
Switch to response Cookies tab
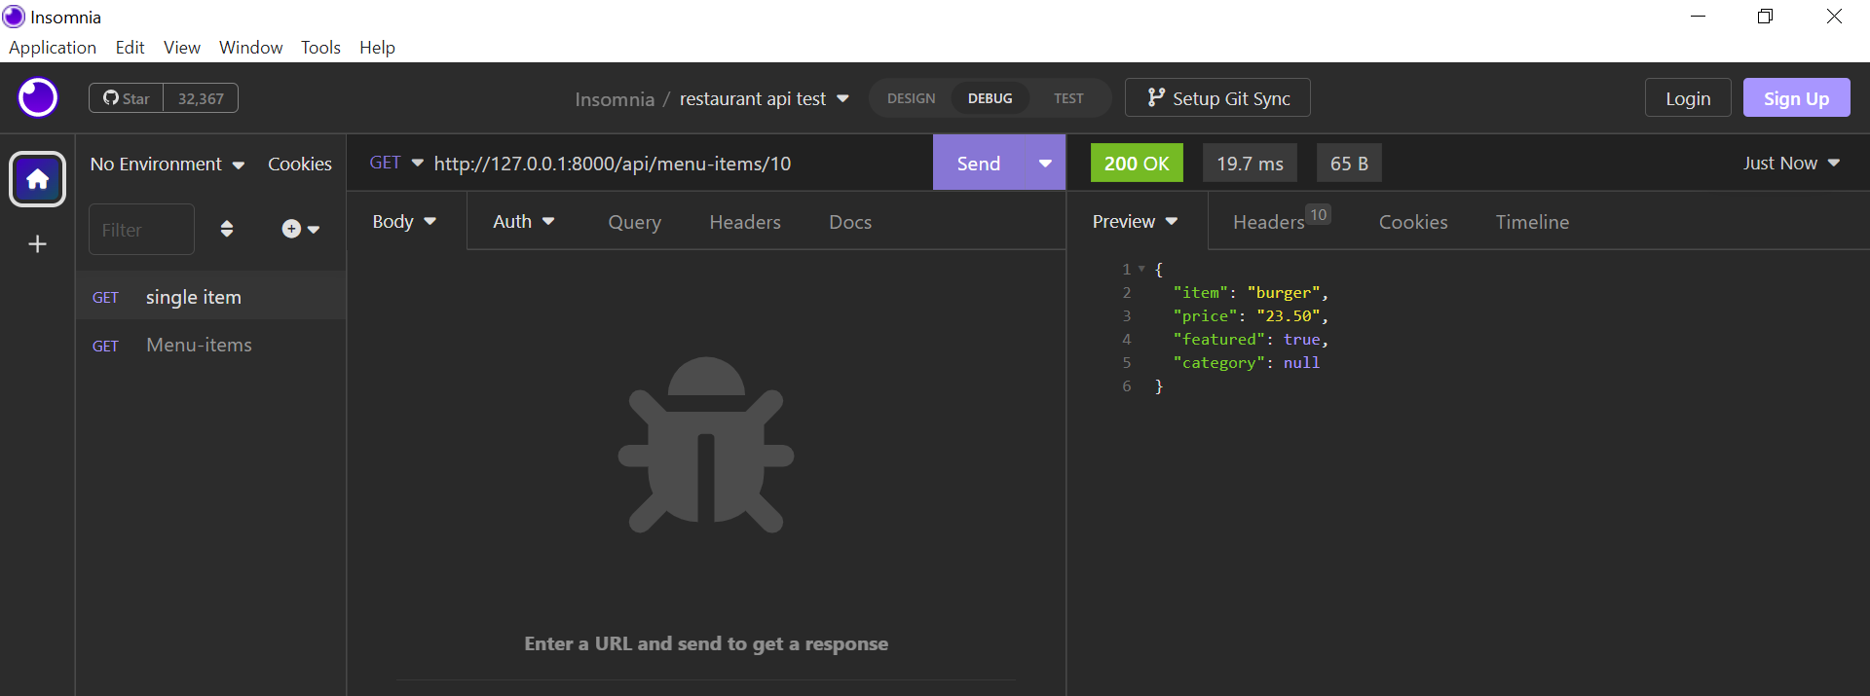tap(1413, 222)
